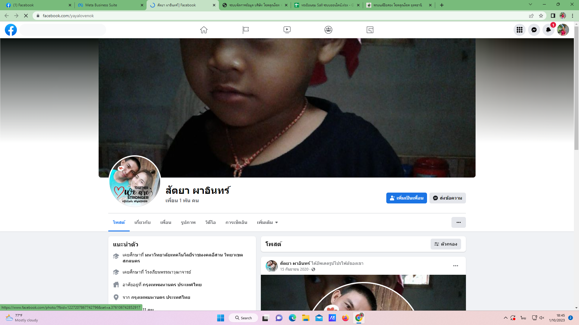The width and height of the screenshot is (579, 325).
Task: Open Messenger icon in top bar
Action: pos(534,30)
